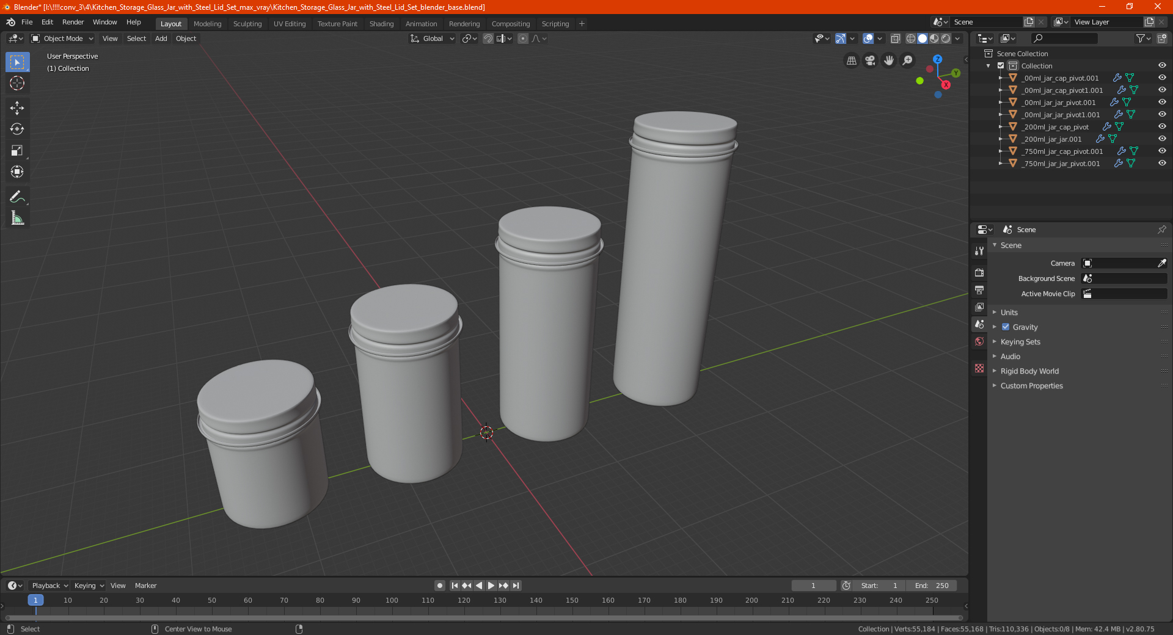The image size is (1173, 635).
Task: Click the timeline scrollbar
Action: click(483, 618)
